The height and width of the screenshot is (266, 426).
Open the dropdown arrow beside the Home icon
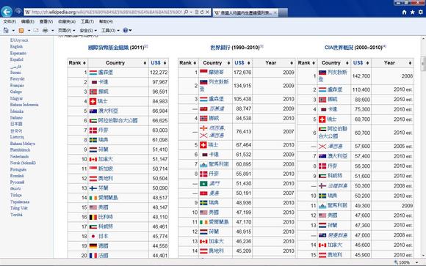click(13, 30)
